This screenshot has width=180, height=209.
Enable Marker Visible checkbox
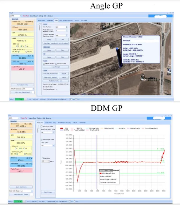point(44,64)
